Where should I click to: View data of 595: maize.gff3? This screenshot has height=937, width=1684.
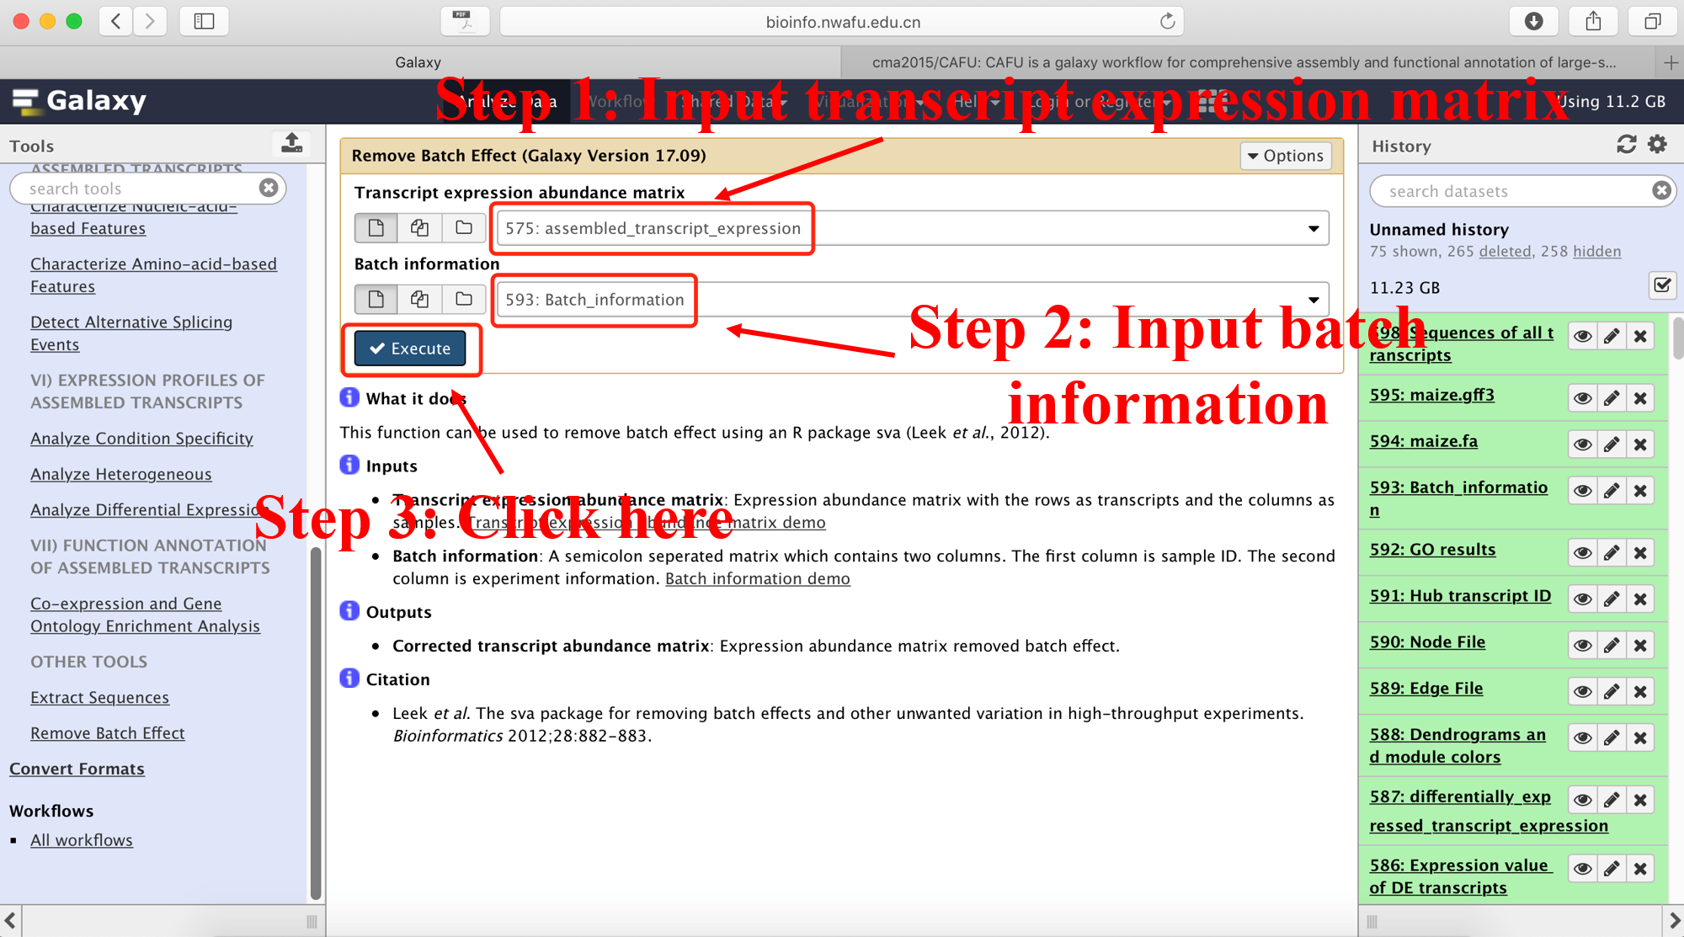pos(1583,398)
